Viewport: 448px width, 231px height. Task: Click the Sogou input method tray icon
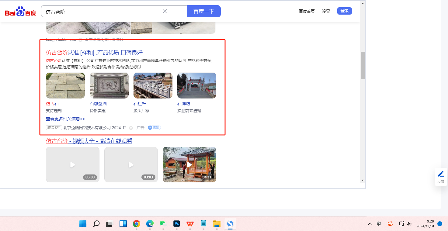pos(390,224)
